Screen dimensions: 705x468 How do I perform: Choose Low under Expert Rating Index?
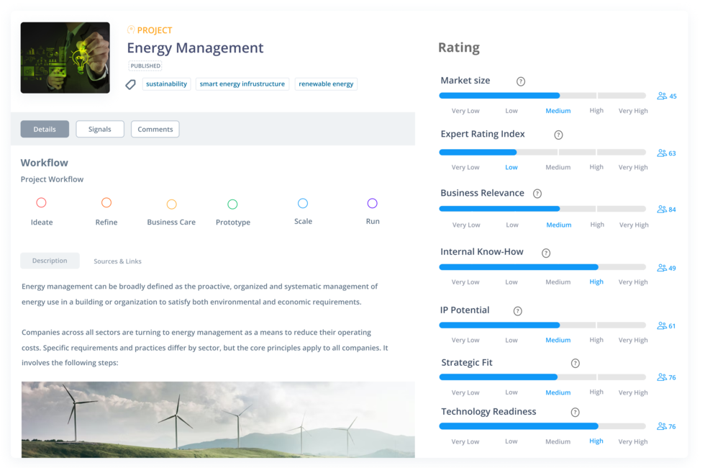511,167
